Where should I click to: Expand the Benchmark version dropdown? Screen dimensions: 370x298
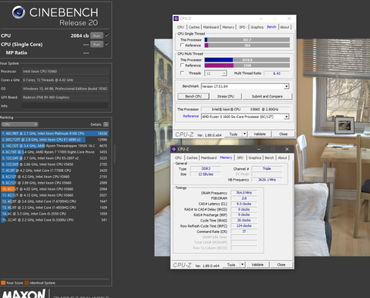[286, 86]
